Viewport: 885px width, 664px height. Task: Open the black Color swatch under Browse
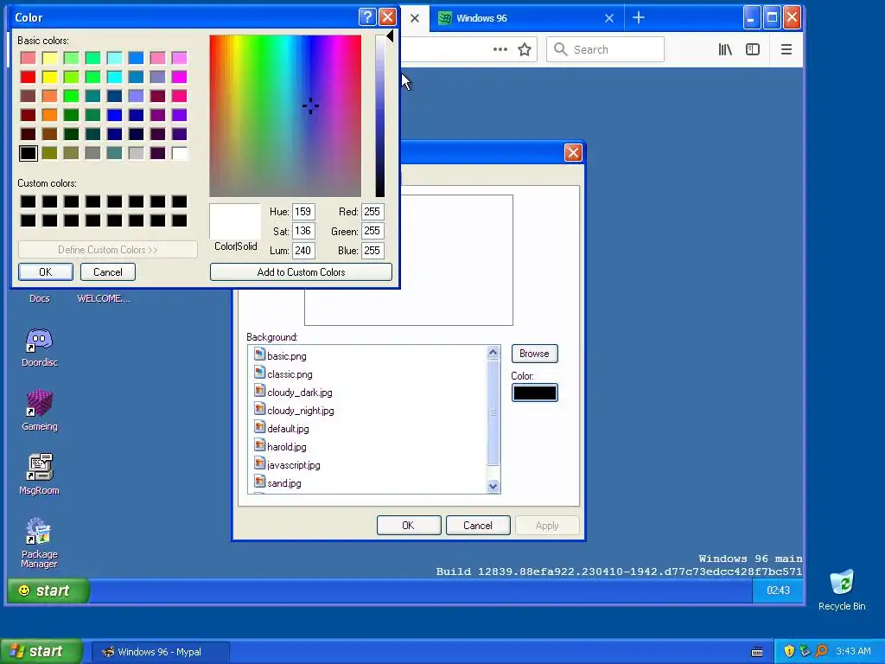(534, 393)
